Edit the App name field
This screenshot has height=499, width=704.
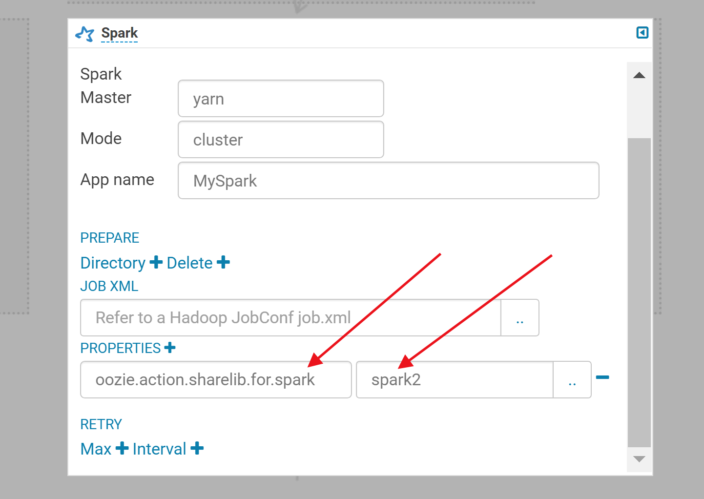pyautogui.click(x=388, y=181)
